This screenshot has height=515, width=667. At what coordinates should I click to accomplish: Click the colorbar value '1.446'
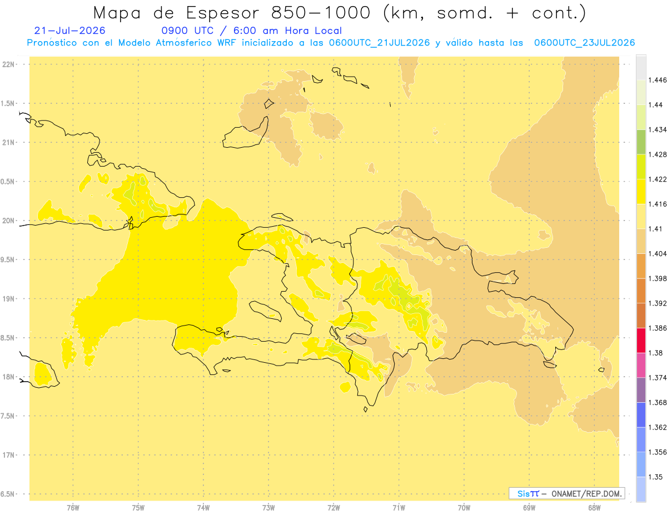point(658,80)
